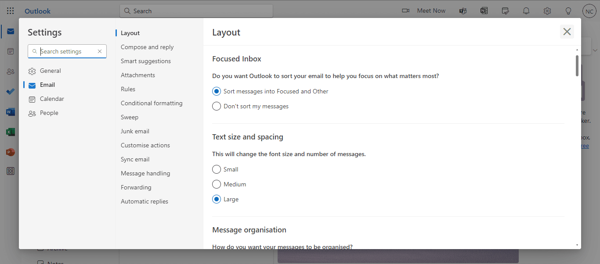Open Junk email settings
This screenshot has width=600, height=264.
click(135, 131)
